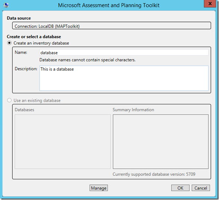Click the window title bar text
The width and height of the screenshot is (219, 200).
pyautogui.click(x=109, y=5)
